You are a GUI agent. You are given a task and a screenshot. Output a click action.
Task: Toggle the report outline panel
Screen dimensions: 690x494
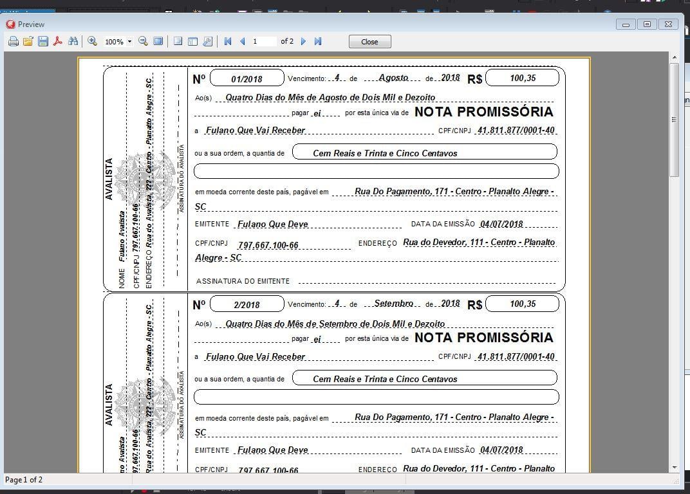(x=178, y=41)
